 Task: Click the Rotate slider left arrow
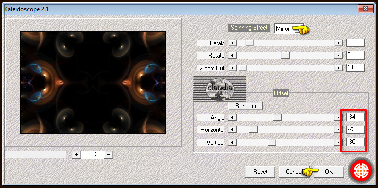tap(232, 56)
